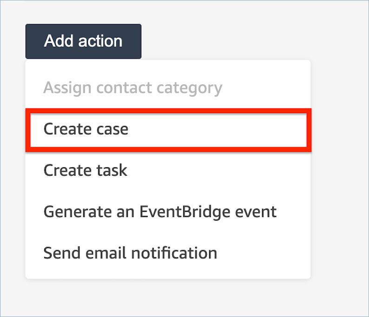
Task: Pick Send email notification action
Action: (130, 253)
